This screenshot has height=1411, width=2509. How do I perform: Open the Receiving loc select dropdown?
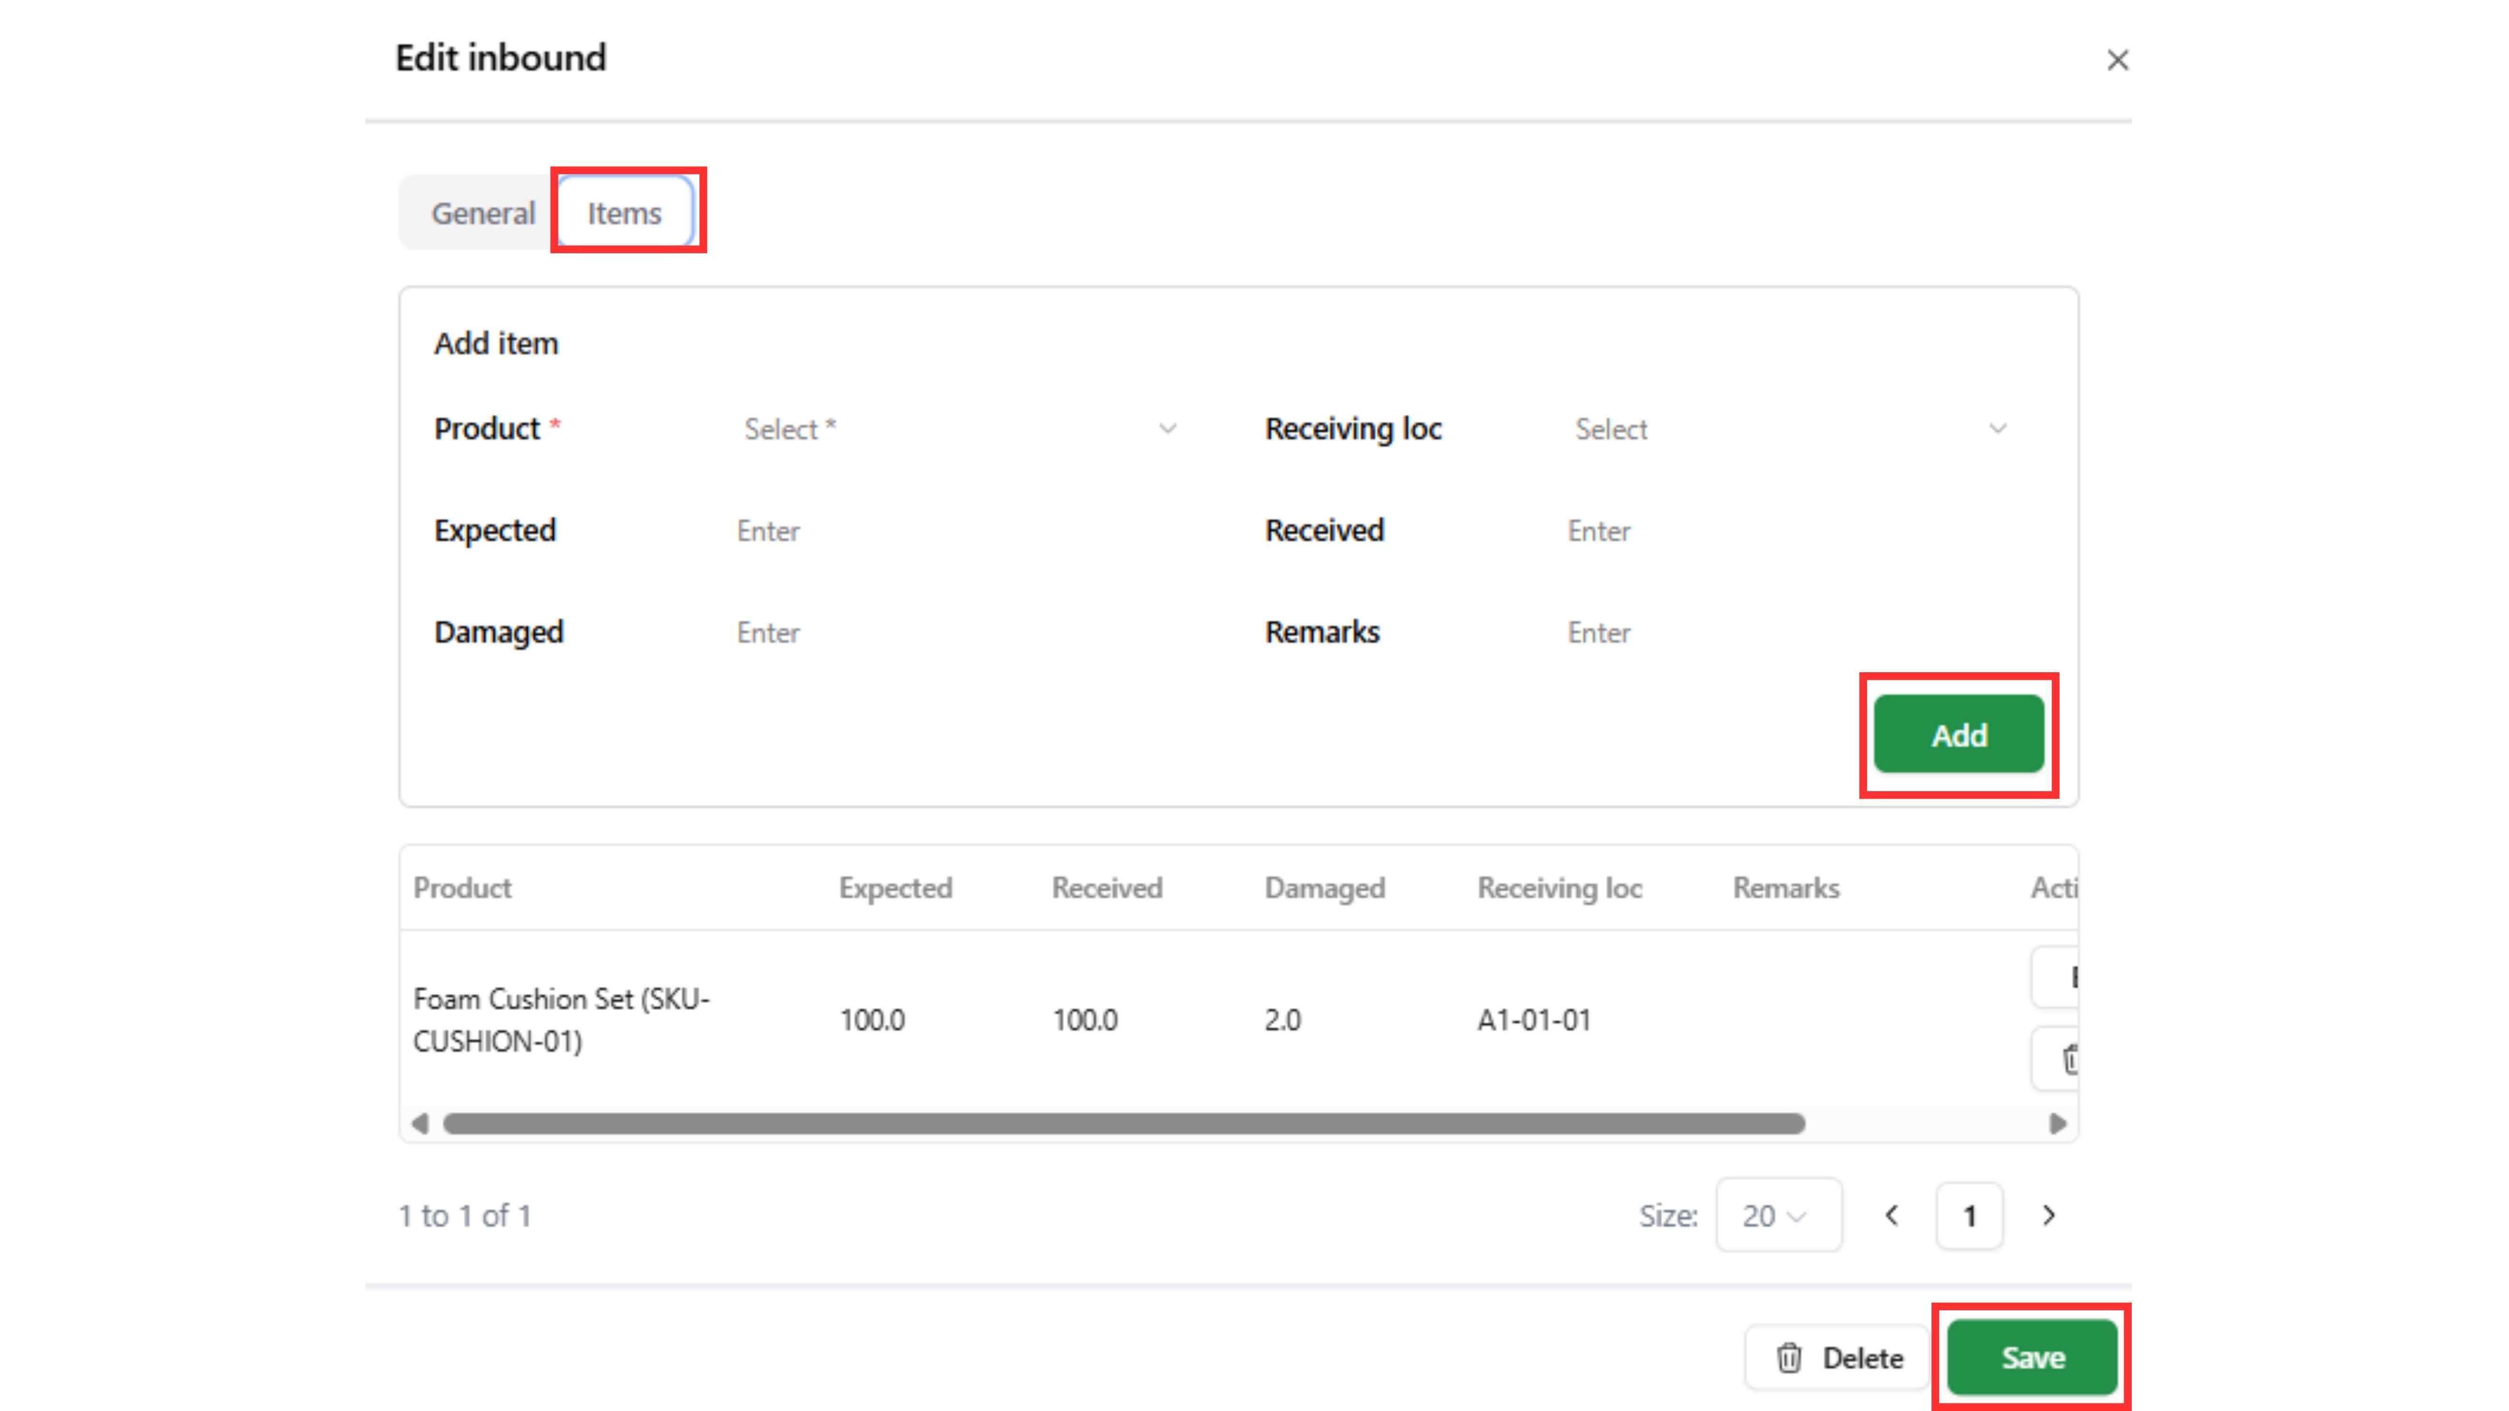(1790, 429)
